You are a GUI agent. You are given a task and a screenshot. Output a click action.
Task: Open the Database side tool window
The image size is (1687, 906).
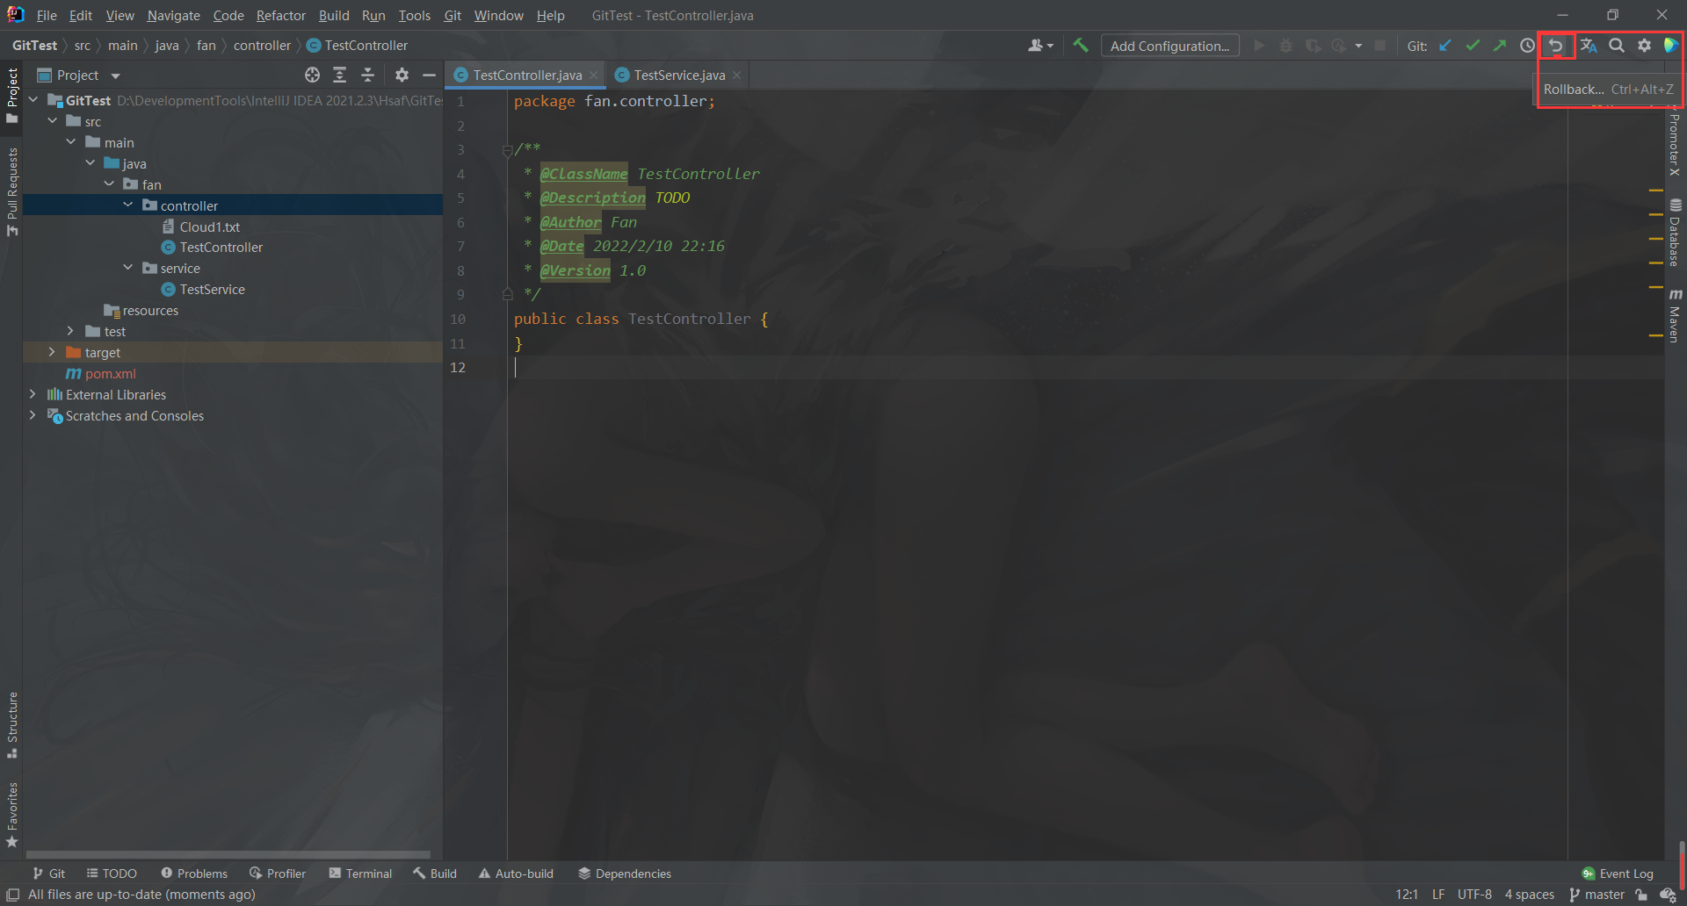click(x=1675, y=233)
